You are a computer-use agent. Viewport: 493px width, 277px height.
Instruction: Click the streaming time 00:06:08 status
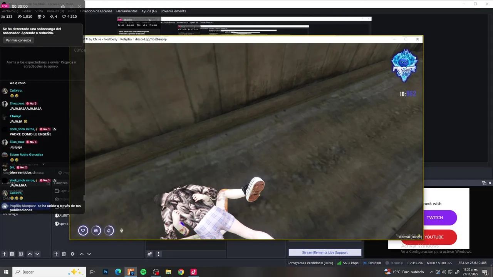[x=372, y=263]
